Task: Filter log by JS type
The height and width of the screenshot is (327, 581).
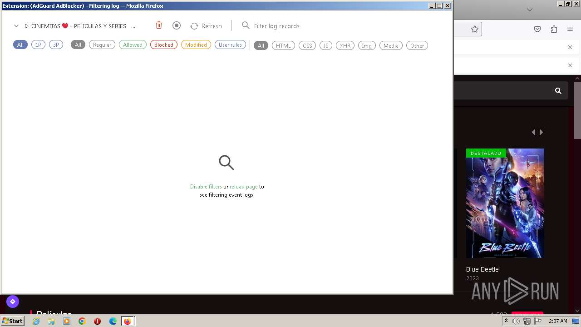Action: pyautogui.click(x=326, y=45)
